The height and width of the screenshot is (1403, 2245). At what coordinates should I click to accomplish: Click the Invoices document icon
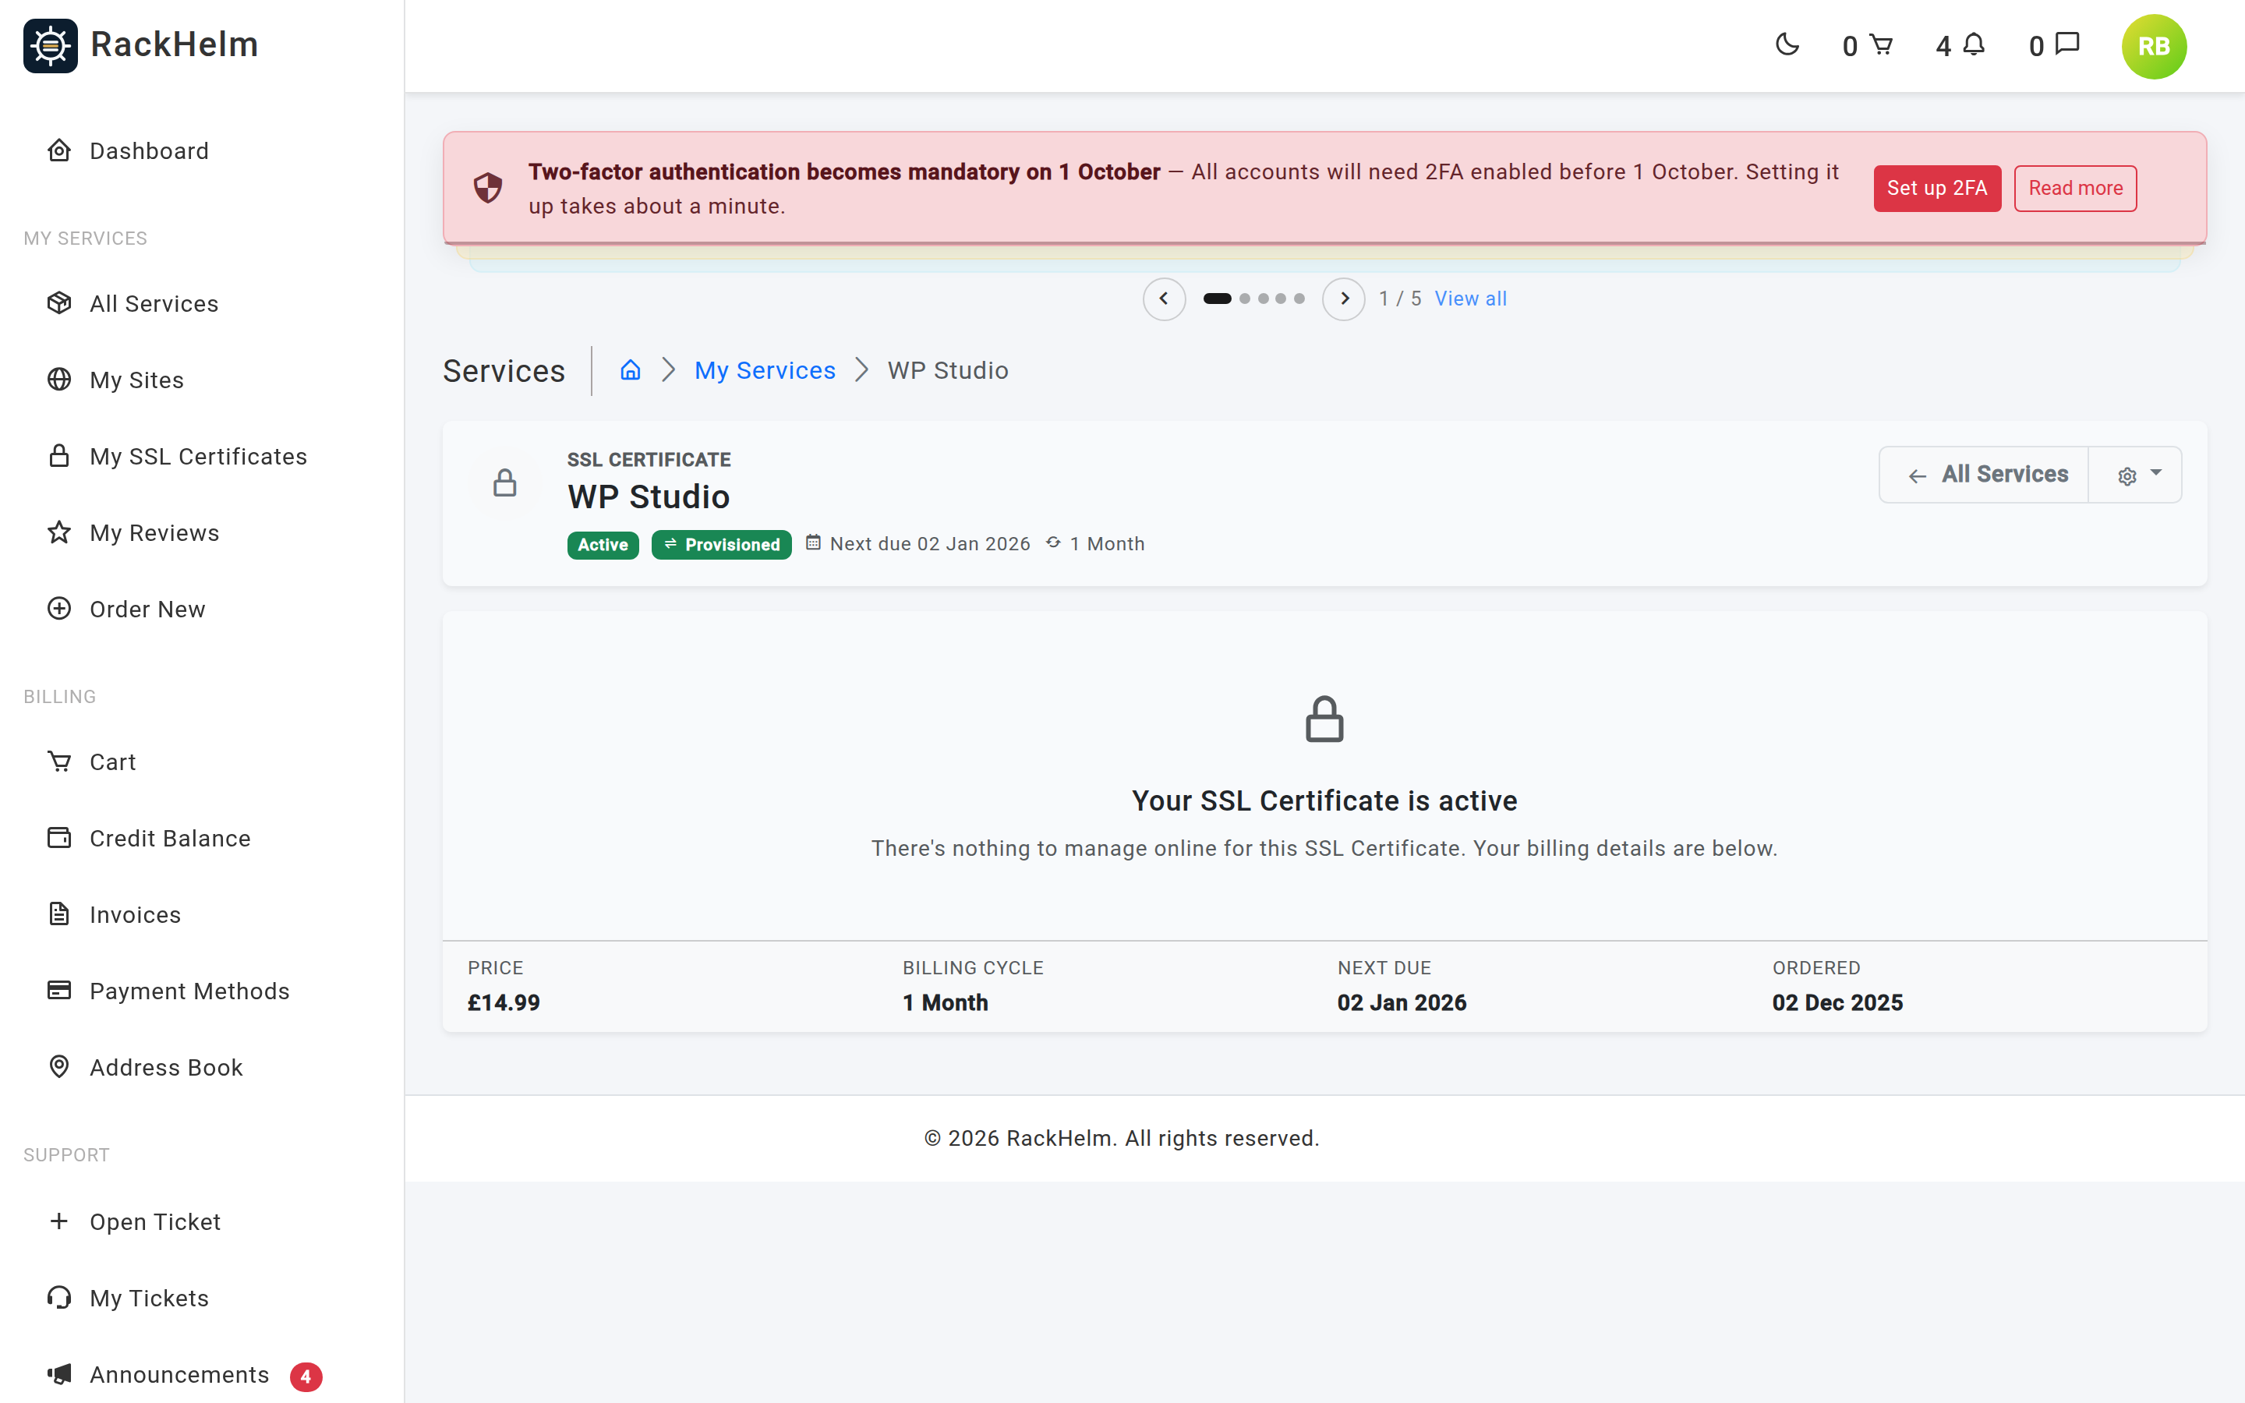59,914
